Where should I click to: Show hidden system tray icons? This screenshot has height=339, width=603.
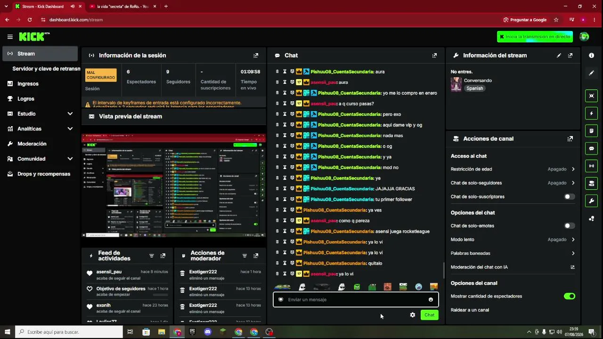point(529,332)
